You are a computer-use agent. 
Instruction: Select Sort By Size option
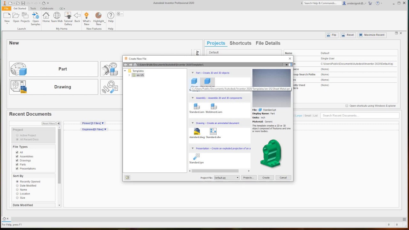[17, 198]
